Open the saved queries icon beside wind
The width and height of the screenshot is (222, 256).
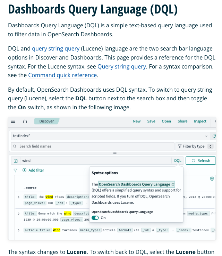click(16, 161)
